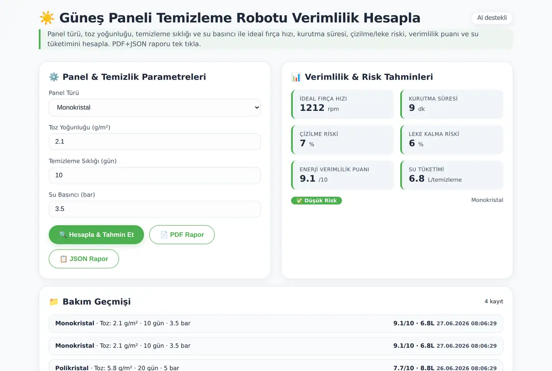Click the Düşük Risk status badge
Viewport: 552px width, 371px height.
[316, 201]
